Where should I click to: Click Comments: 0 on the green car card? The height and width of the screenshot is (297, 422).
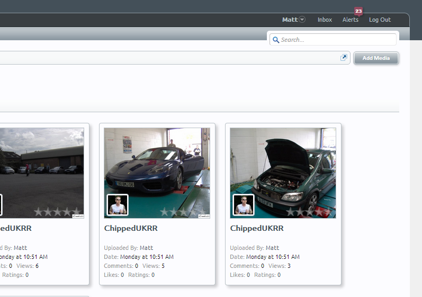tap(247, 266)
